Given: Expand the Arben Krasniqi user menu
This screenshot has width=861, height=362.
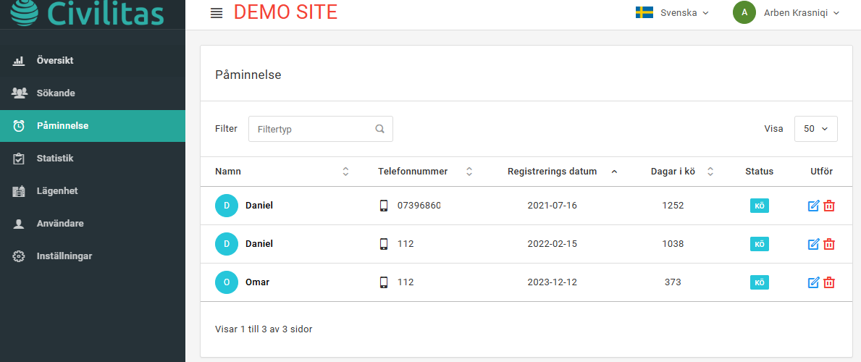Looking at the screenshot, I should [795, 12].
